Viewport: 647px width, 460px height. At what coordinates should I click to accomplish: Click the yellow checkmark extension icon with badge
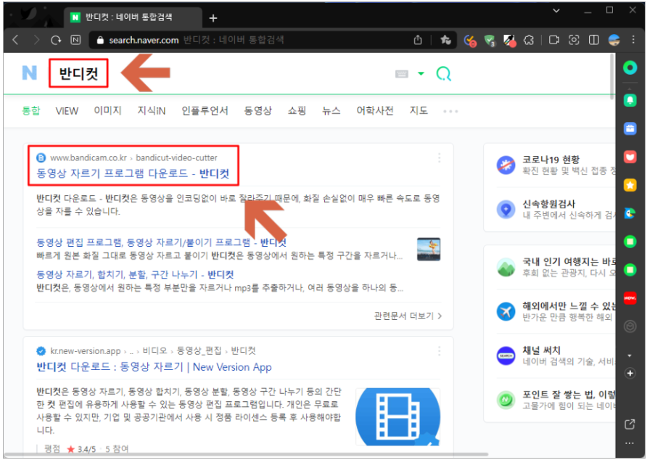(470, 41)
